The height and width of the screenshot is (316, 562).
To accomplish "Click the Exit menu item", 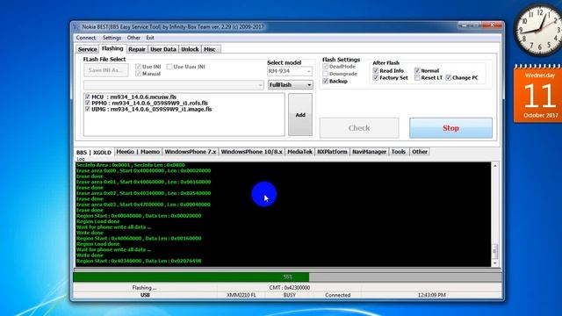I will click(x=150, y=38).
